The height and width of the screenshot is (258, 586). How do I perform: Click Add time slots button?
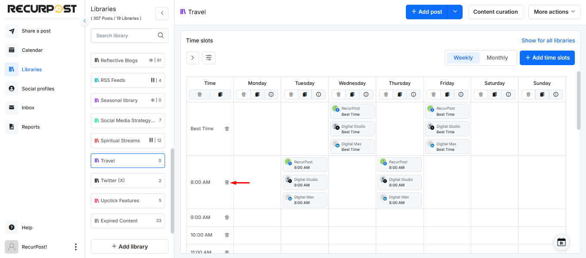tap(547, 58)
